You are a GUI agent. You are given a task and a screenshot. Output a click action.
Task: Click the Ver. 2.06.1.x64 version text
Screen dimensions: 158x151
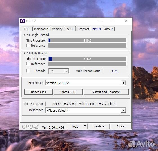click(x=53, y=127)
